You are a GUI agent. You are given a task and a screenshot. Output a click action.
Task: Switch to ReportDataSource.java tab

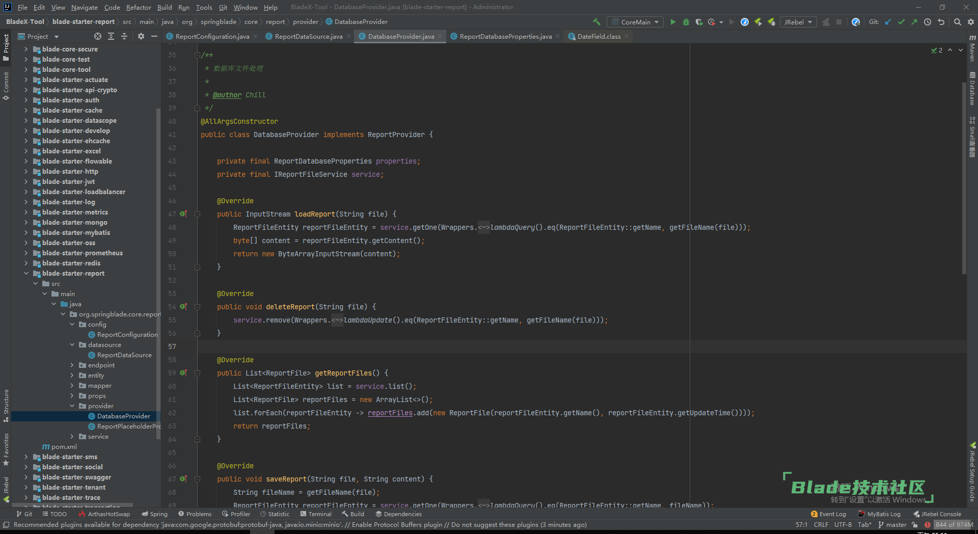(x=308, y=36)
